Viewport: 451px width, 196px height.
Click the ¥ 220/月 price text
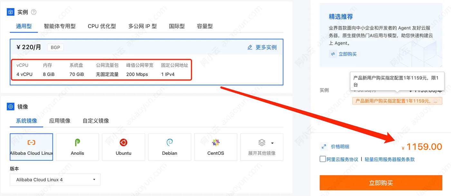[x=29, y=47]
